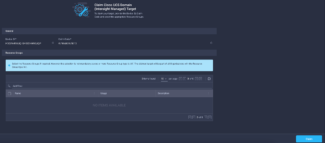The width and height of the screenshot is (325, 143).
Task: Sort table by Name column
Action: [x=95, y=93]
